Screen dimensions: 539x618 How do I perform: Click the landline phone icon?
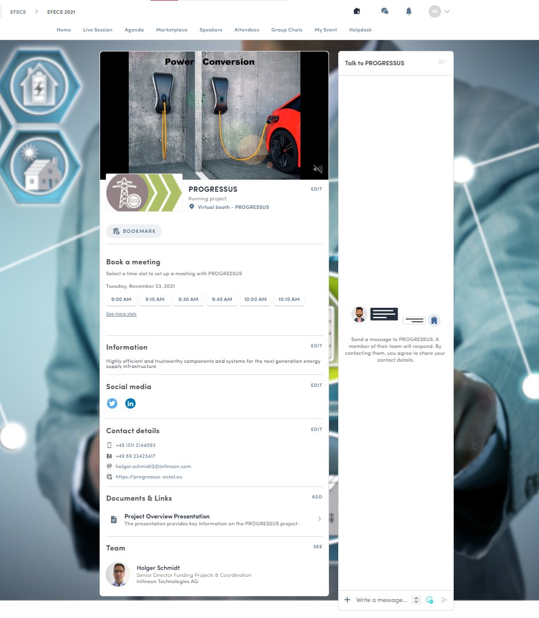coord(109,455)
